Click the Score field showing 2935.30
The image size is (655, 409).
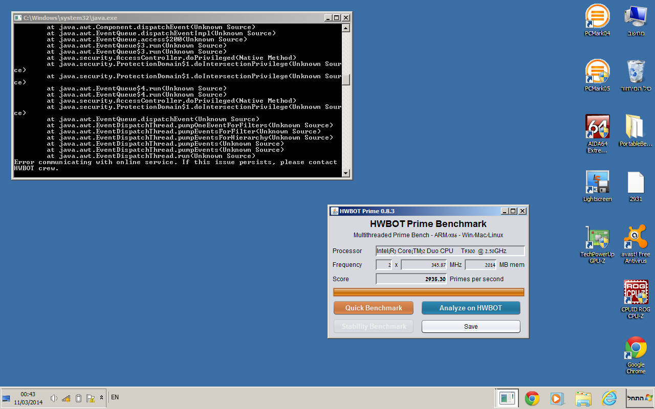click(x=411, y=279)
